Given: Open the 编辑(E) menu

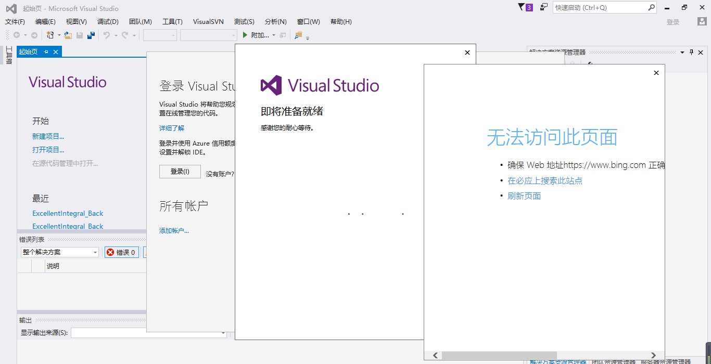Looking at the screenshot, I should (45, 21).
